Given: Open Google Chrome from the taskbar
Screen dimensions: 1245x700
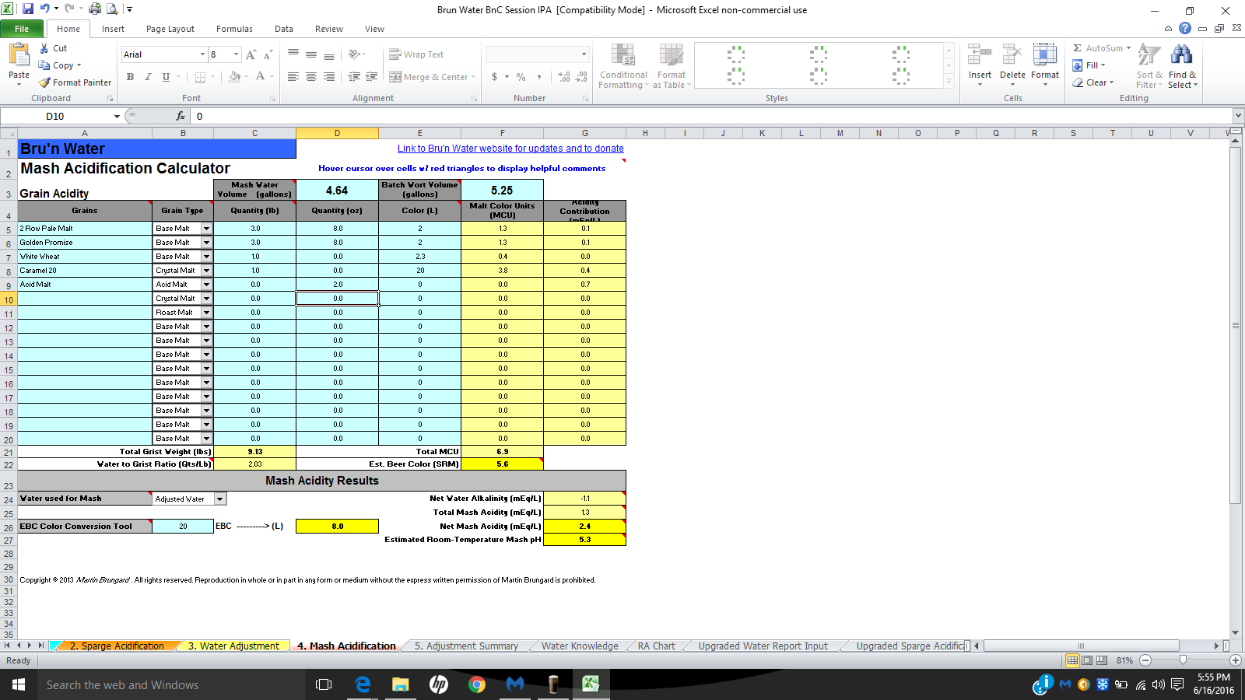Looking at the screenshot, I should click(x=477, y=684).
